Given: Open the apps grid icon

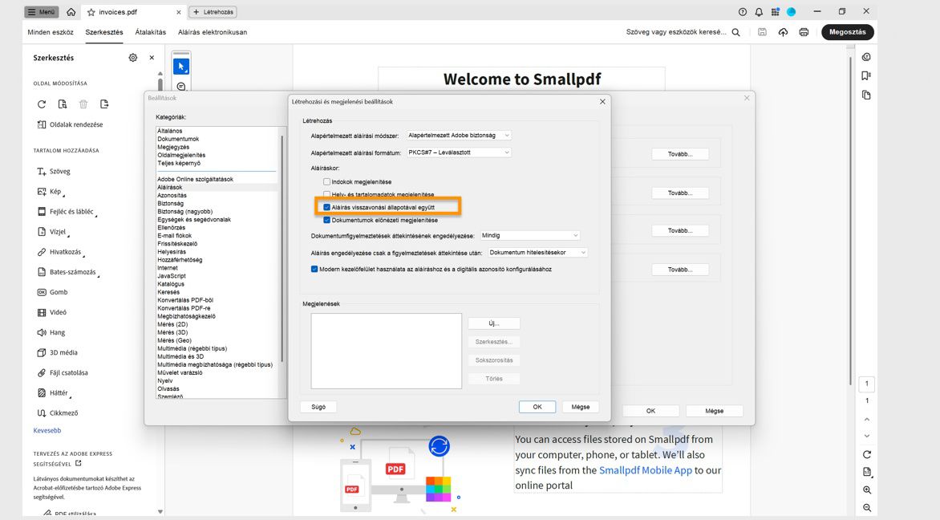Looking at the screenshot, I should tap(775, 12).
